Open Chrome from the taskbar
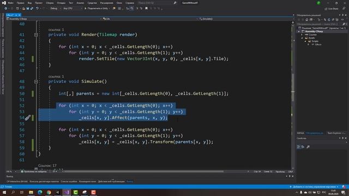This screenshot has height=196, width=349. [49, 192]
